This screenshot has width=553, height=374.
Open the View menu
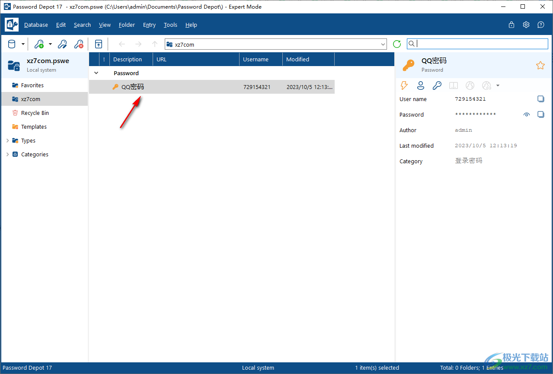(105, 25)
